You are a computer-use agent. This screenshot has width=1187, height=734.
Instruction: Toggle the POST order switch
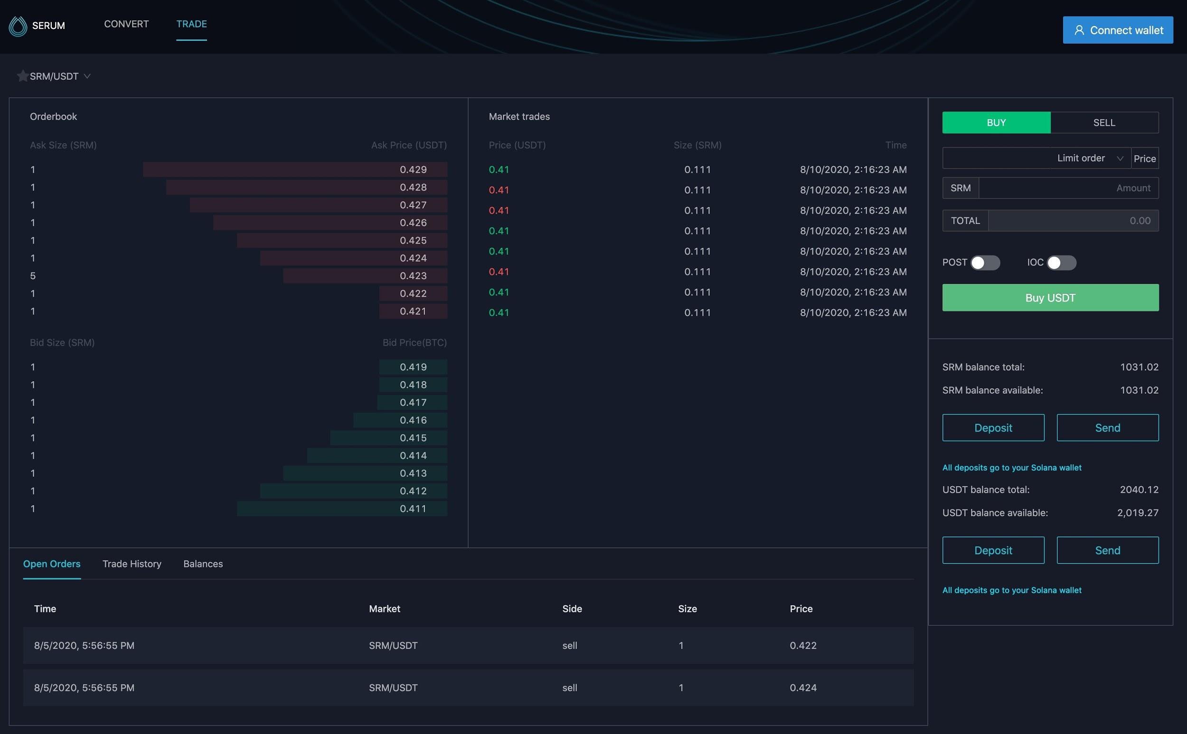pos(985,263)
